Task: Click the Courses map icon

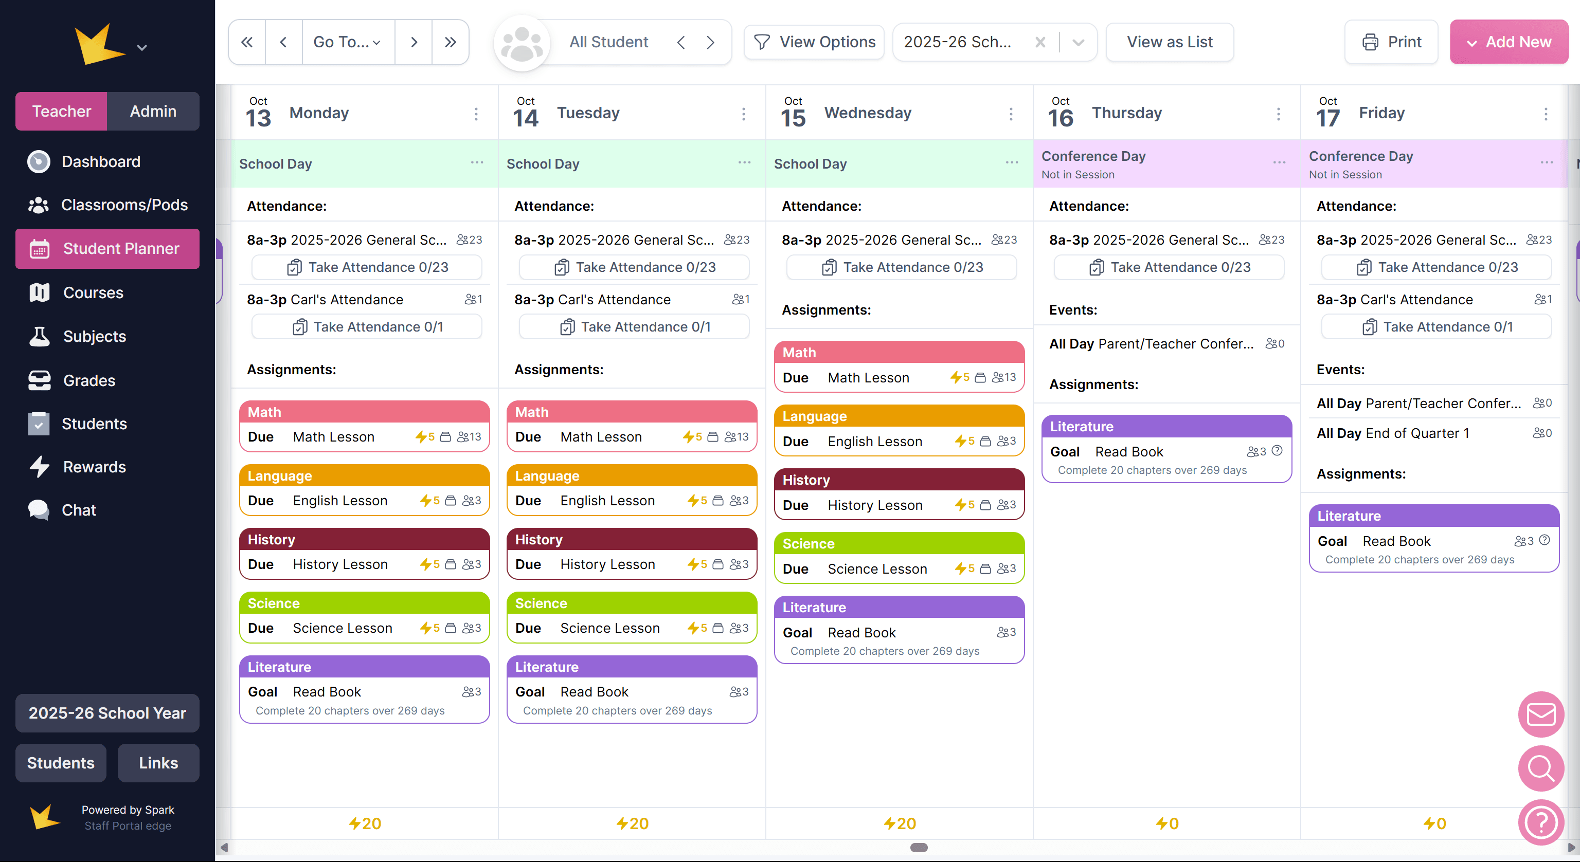Action: coord(39,292)
